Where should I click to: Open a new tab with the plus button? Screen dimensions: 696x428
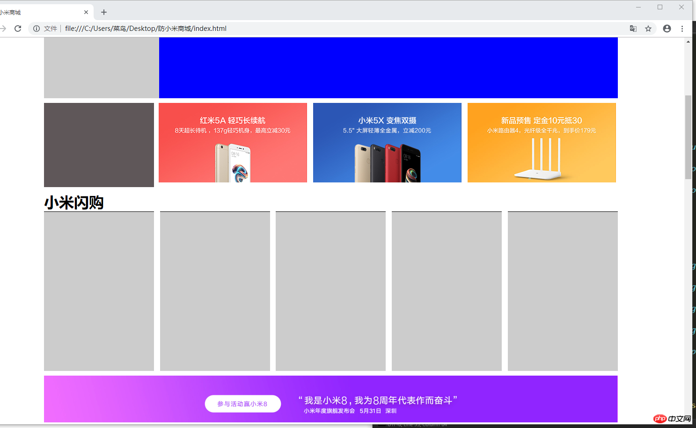(104, 12)
